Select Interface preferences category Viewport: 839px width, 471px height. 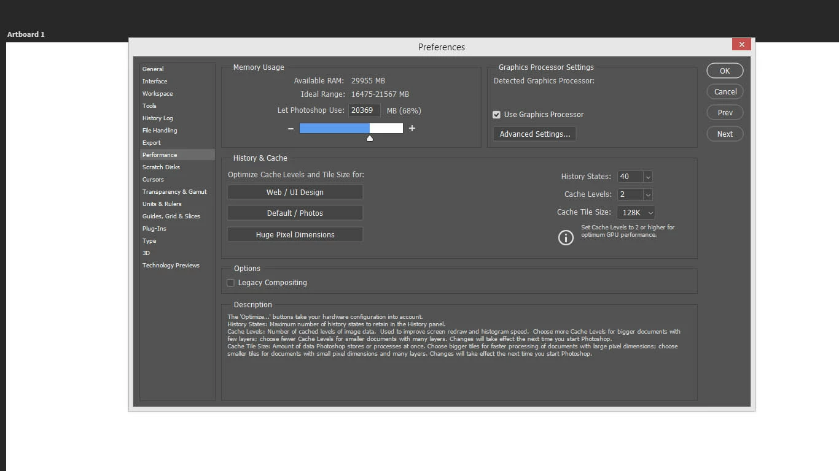pyautogui.click(x=178, y=82)
